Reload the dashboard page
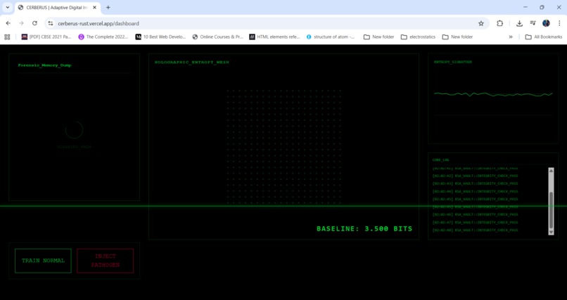567x300 pixels. (34, 23)
